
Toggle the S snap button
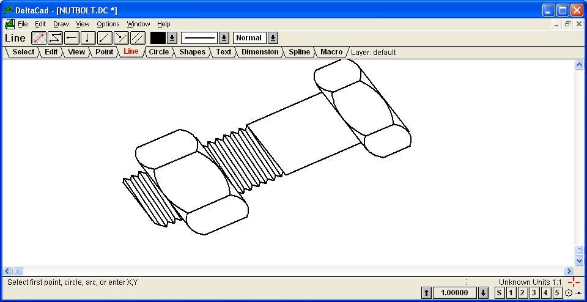tap(499, 293)
